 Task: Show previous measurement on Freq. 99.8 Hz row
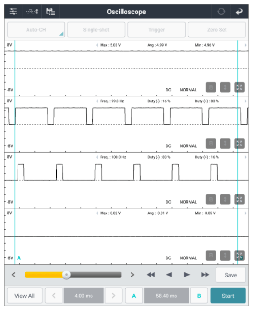[x=97, y=101]
